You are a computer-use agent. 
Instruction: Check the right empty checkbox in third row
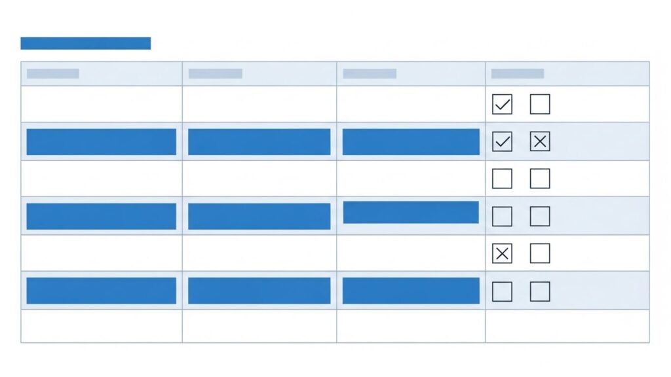click(540, 179)
